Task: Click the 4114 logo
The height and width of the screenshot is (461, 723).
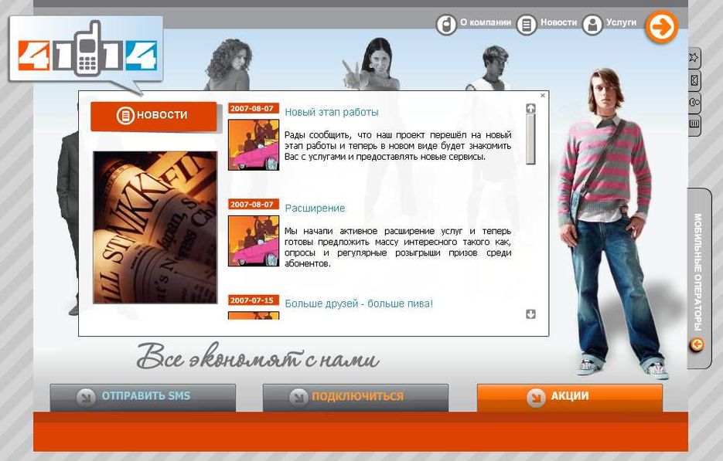Action: tap(85, 56)
